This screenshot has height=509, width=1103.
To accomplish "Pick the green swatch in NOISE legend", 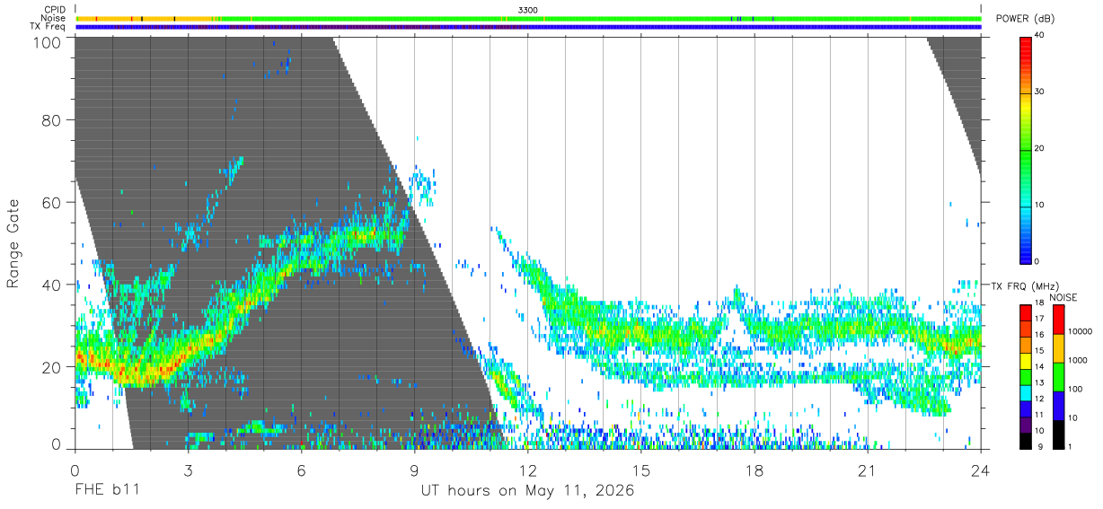I will tap(1057, 377).
